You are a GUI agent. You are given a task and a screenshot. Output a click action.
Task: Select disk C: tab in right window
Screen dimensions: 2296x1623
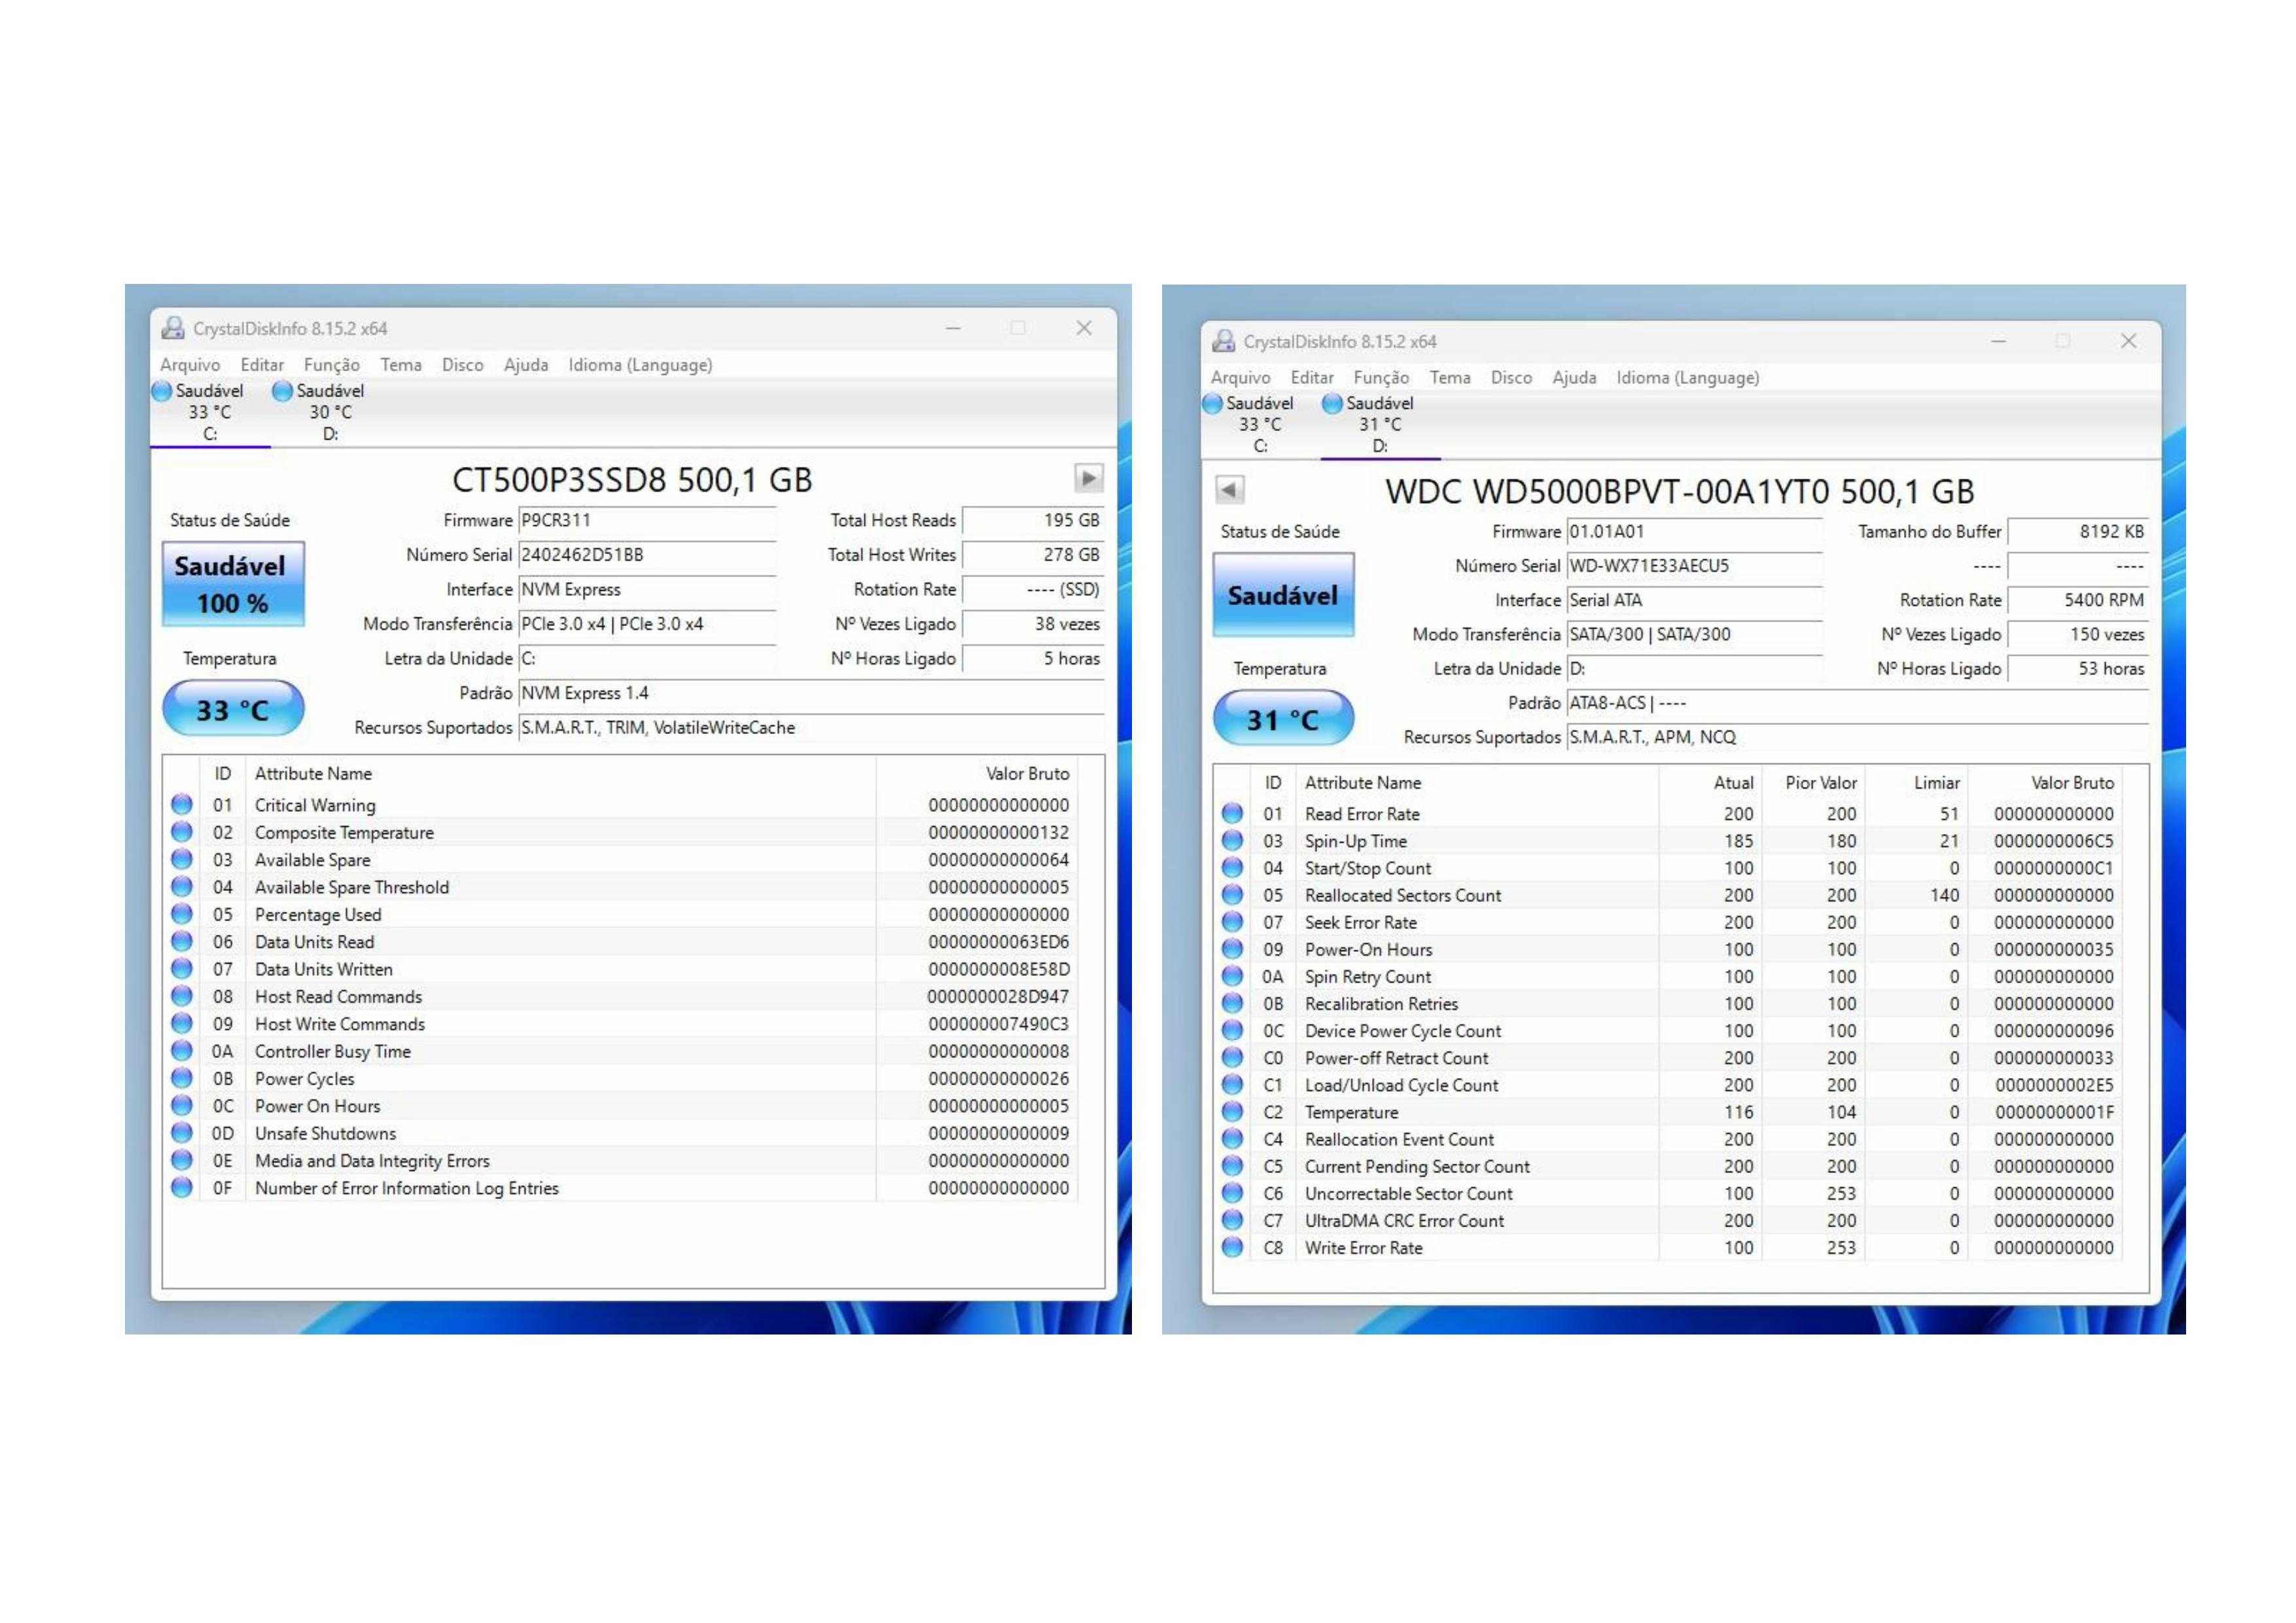point(1260,424)
